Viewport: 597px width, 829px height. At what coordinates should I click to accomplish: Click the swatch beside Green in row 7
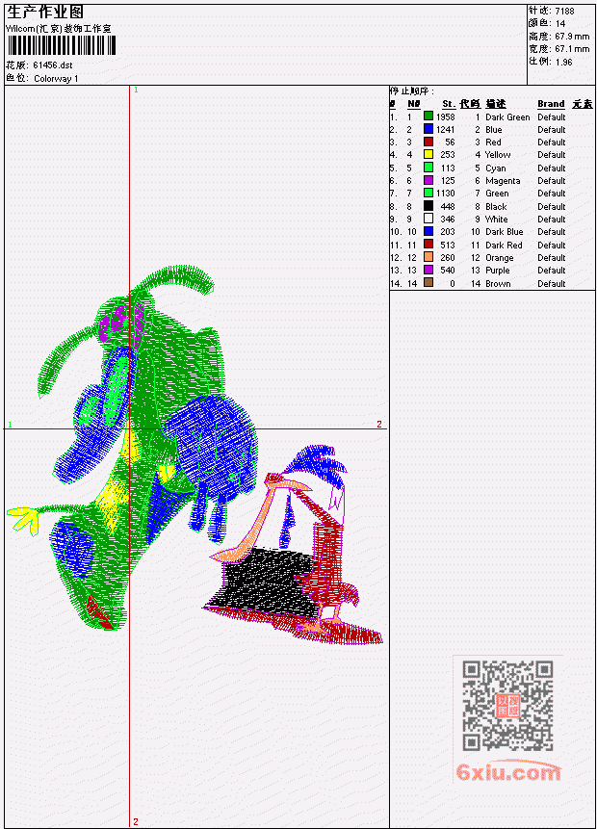click(428, 193)
